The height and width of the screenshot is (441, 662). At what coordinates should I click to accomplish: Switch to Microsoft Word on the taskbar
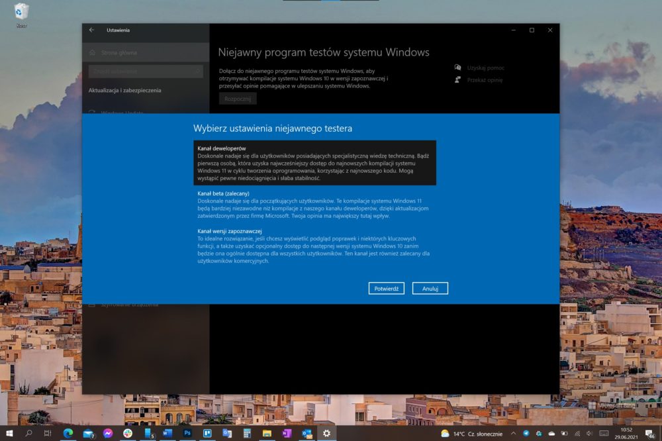[x=167, y=433]
